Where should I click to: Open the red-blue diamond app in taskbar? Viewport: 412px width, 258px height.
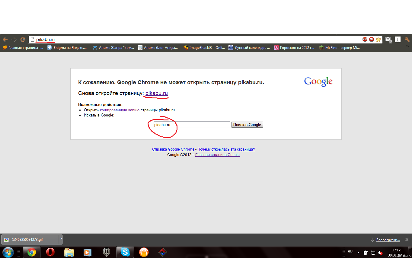pos(163,252)
